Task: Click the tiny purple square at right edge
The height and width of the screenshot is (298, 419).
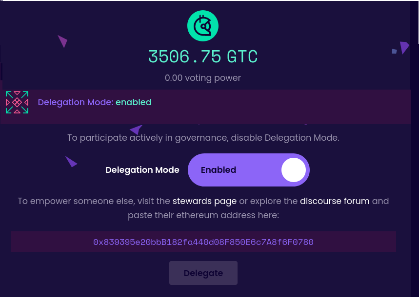Action: pos(393,50)
